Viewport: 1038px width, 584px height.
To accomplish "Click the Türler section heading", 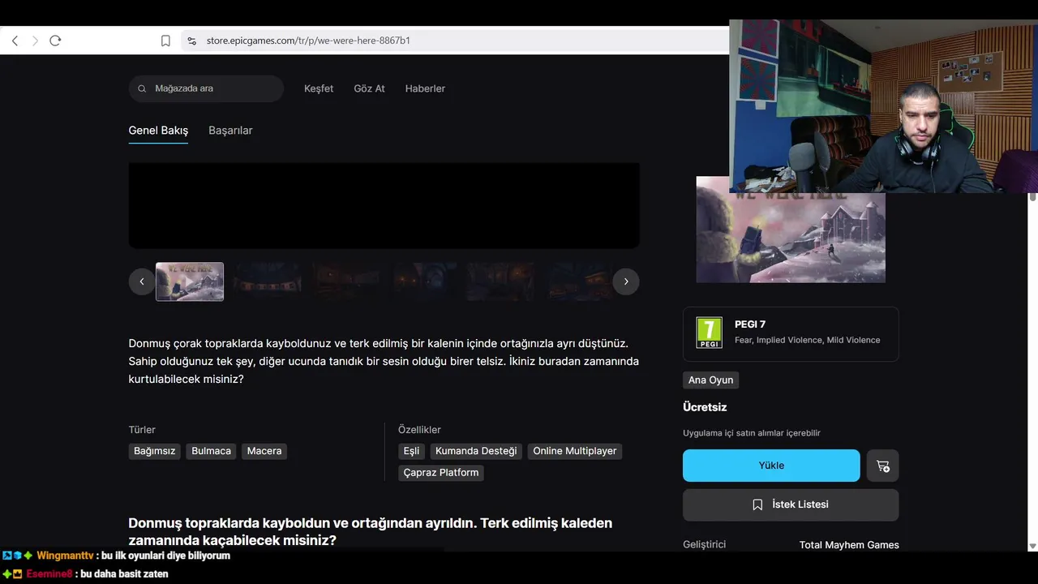I will click(142, 430).
